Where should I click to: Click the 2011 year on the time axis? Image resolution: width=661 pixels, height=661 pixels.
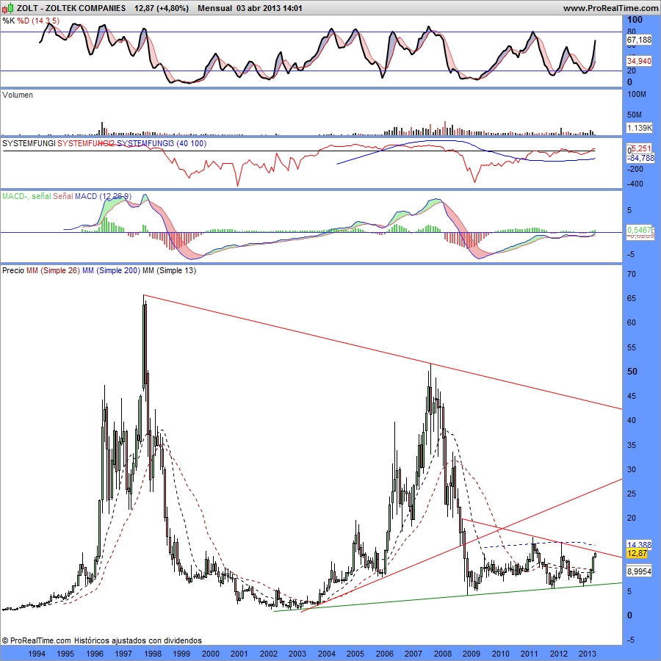point(530,654)
